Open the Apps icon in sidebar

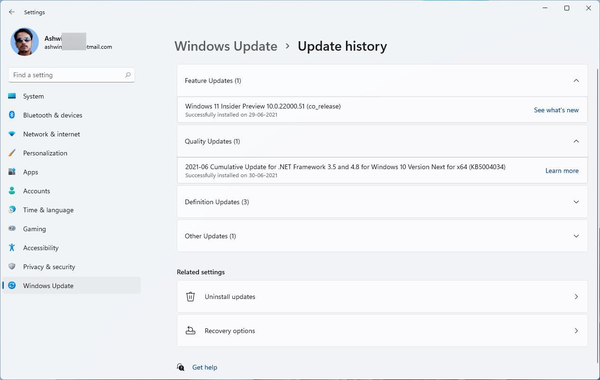pyautogui.click(x=12, y=172)
